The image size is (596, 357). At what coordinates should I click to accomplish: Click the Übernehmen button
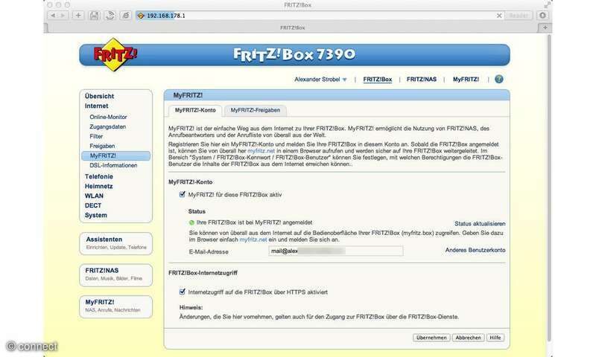tap(432, 337)
